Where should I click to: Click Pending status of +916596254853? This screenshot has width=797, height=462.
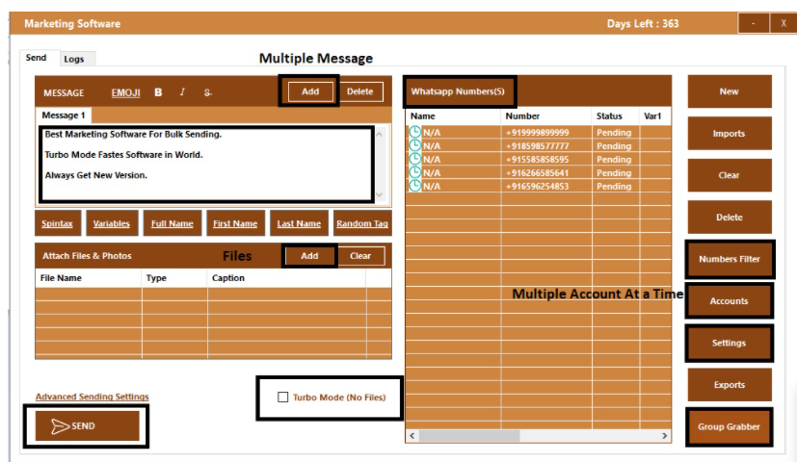[614, 187]
